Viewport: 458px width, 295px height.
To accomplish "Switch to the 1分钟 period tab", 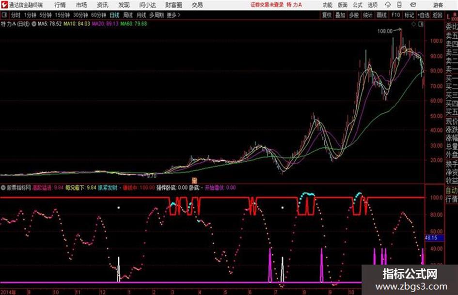I will (30, 15).
